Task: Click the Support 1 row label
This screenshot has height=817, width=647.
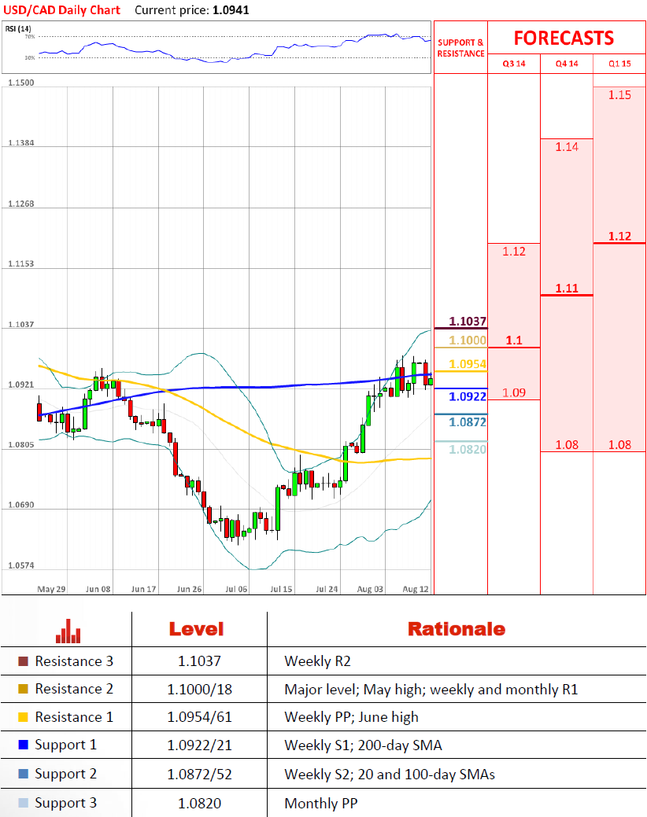Action: tap(65, 745)
